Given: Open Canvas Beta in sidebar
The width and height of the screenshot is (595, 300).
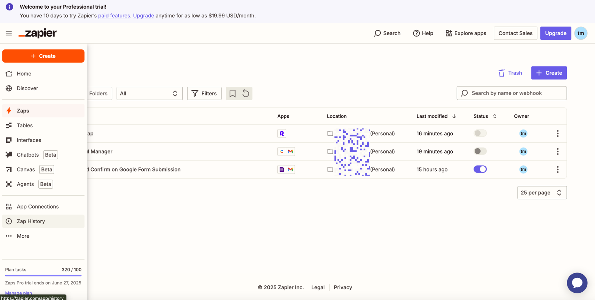Looking at the screenshot, I should [43, 169].
